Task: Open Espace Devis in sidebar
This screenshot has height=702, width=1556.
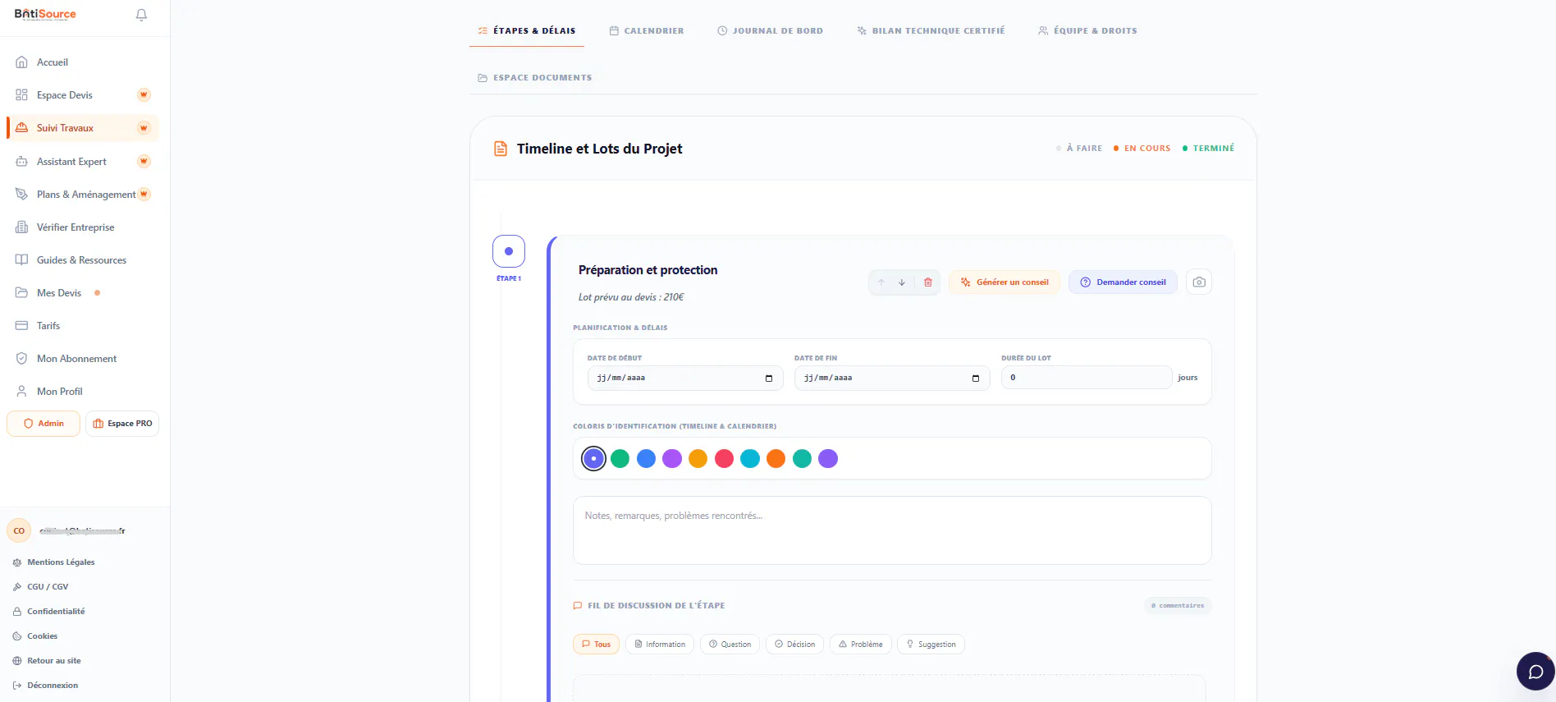Action: (82, 95)
